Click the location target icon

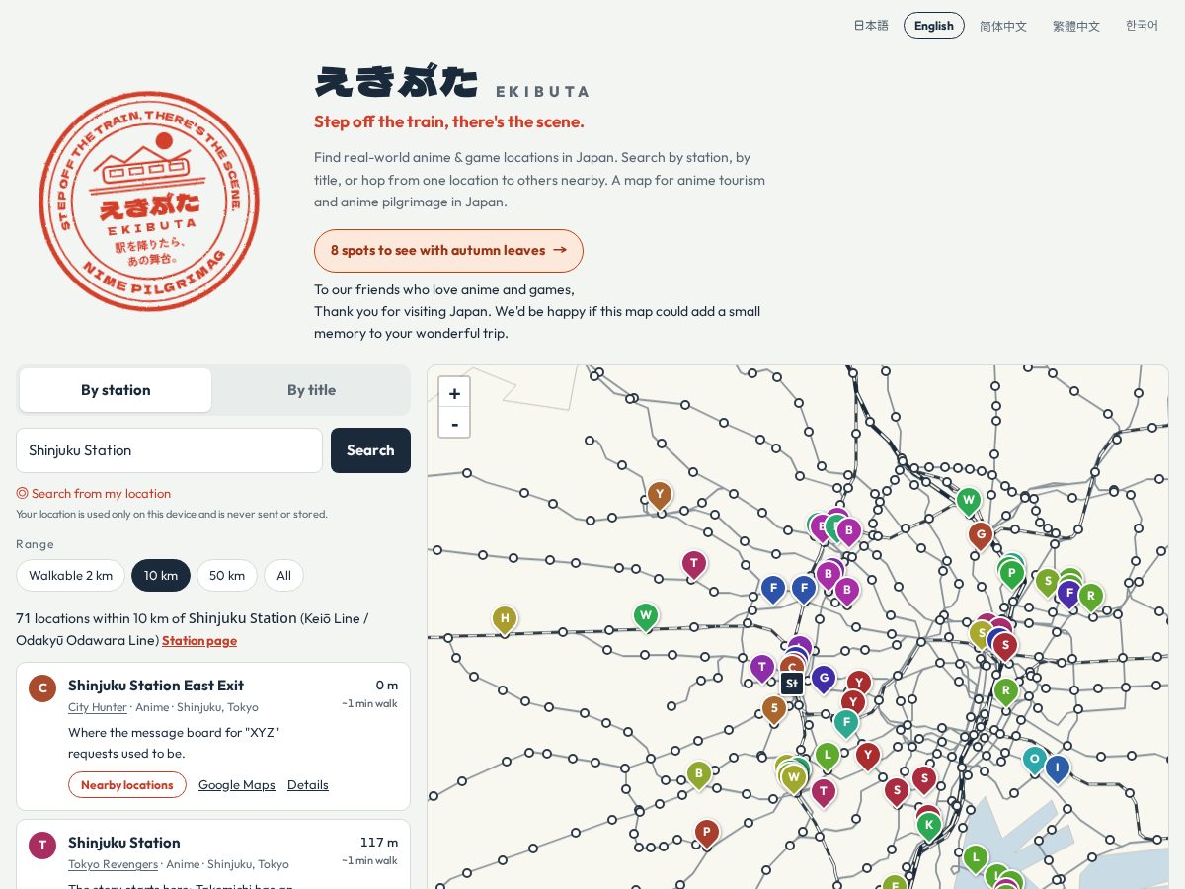22,493
